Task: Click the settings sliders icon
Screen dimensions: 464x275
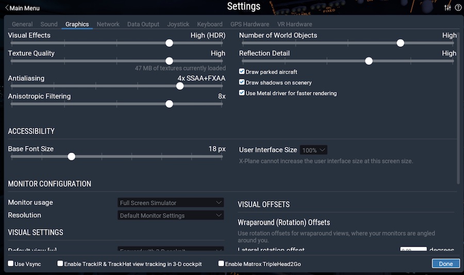Action: (447, 8)
